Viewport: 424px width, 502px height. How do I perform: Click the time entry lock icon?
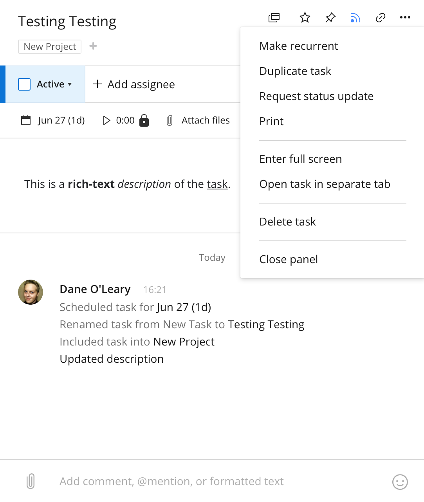tap(144, 120)
